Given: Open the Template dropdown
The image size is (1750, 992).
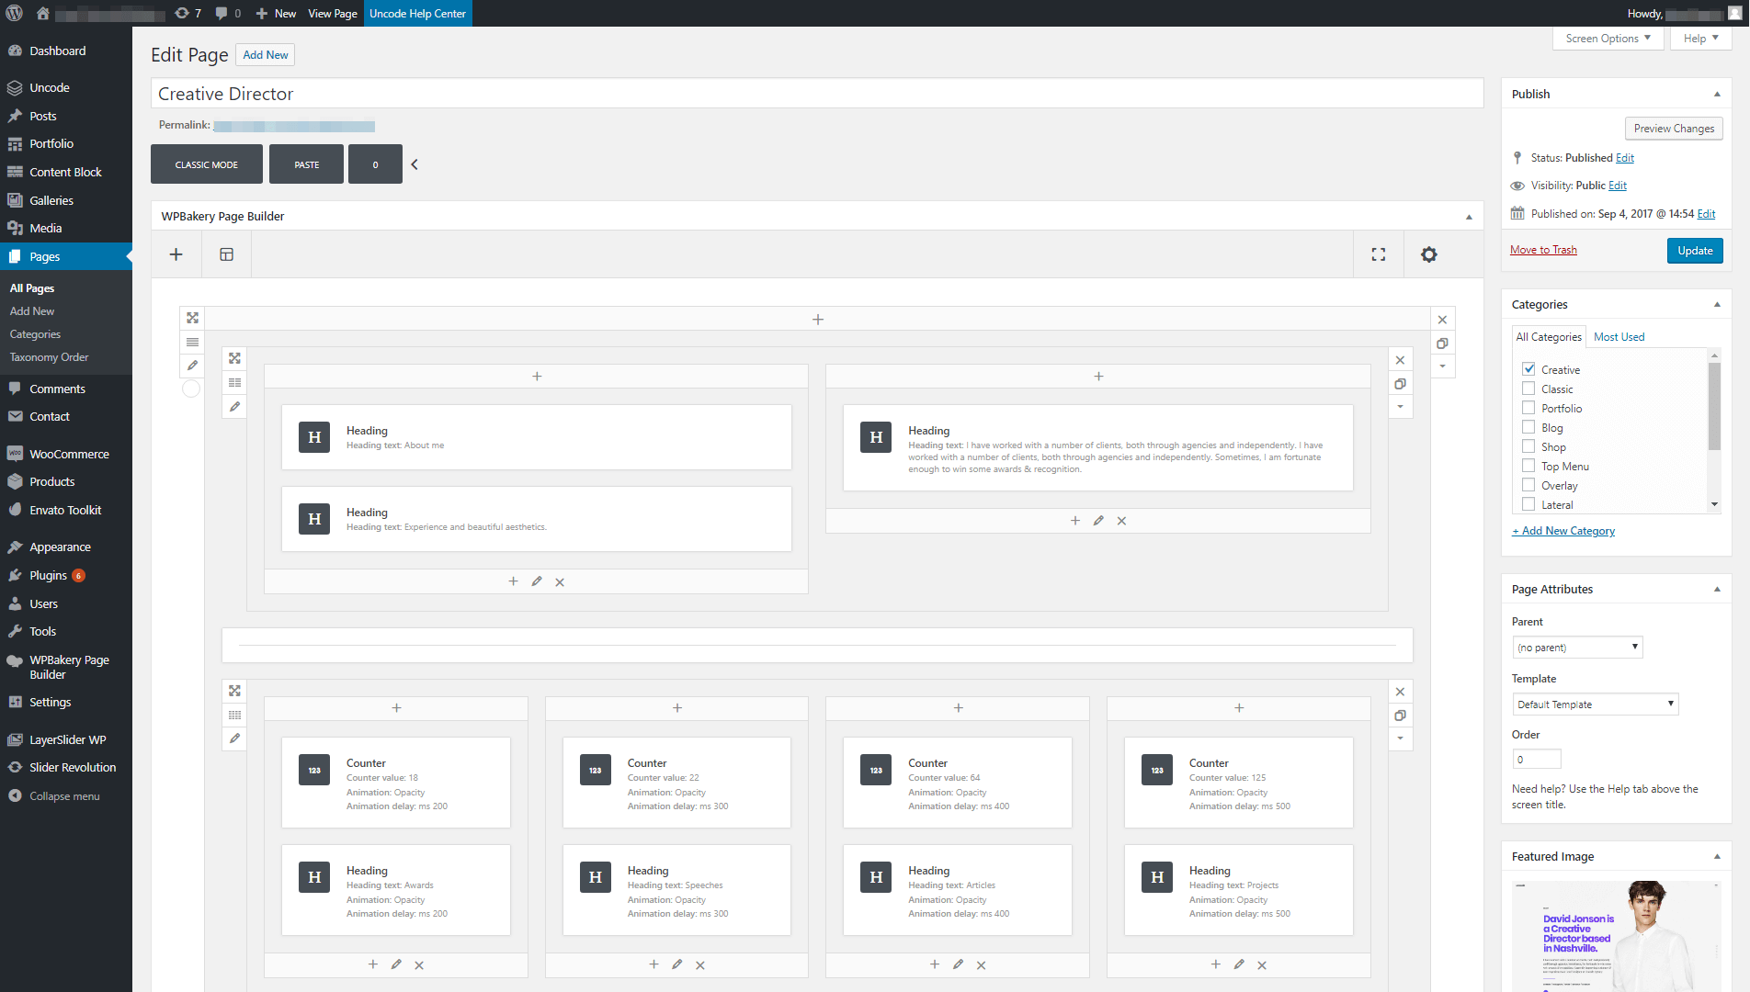Looking at the screenshot, I should point(1595,705).
